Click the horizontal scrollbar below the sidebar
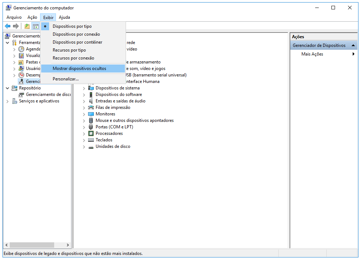Viewport: 361px width, 260px height. pyautogui.click(x=32, y=245)
